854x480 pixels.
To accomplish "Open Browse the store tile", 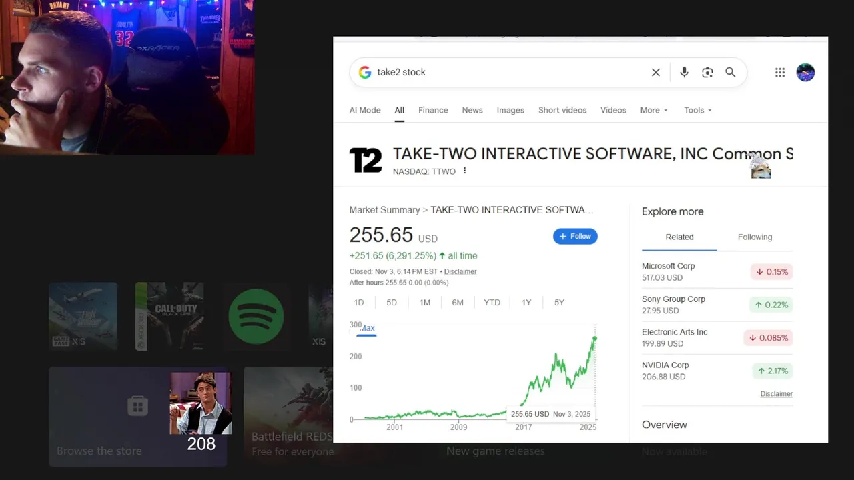I will click(x=137, y=416).
